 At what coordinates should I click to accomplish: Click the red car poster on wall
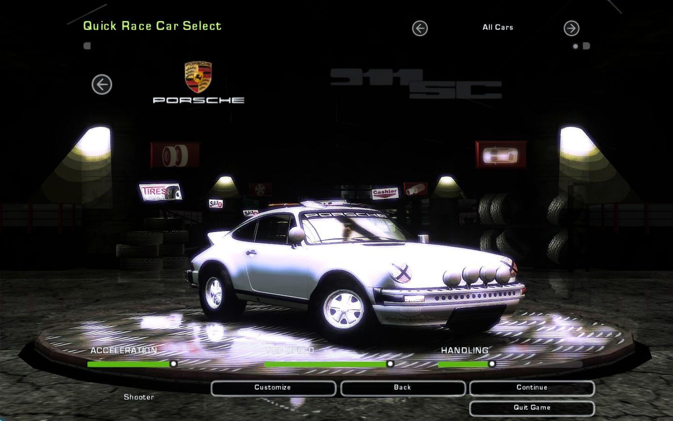click(501, 154)
